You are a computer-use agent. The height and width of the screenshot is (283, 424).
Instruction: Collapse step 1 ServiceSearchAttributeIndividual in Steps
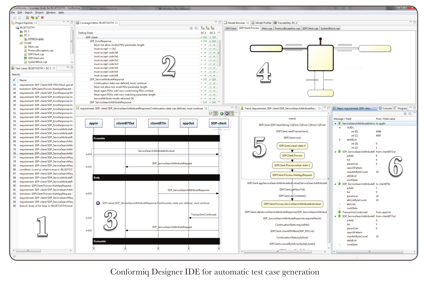pyautogui.click(x=335, y=123)
